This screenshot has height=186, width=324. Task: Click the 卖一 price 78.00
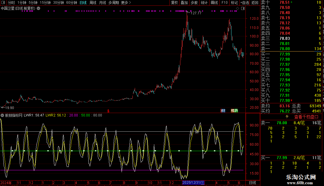click(285, 49)
